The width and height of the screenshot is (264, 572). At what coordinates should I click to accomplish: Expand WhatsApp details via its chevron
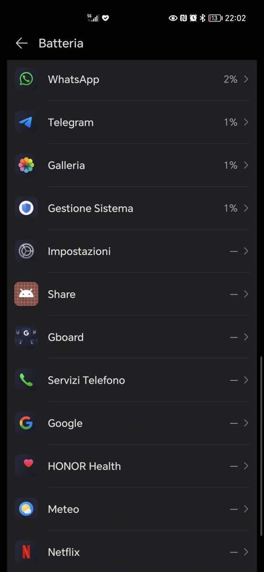tap(246, 79)
